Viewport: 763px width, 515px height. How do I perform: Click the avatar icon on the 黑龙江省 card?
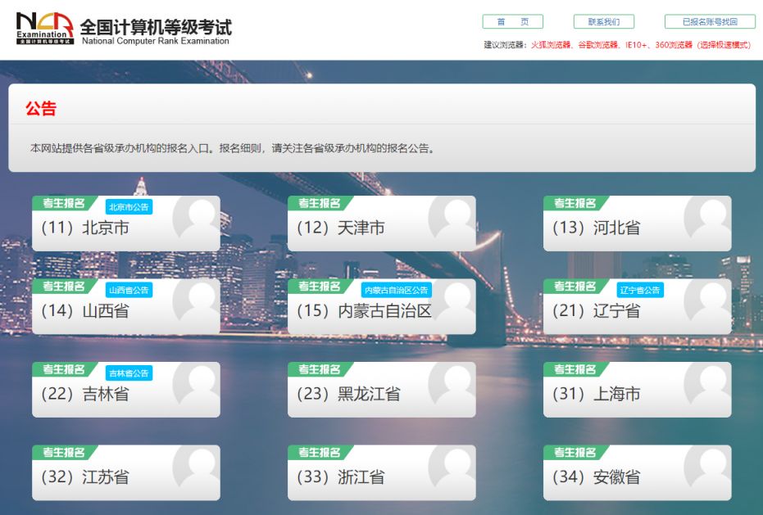(x=453, y=382)
